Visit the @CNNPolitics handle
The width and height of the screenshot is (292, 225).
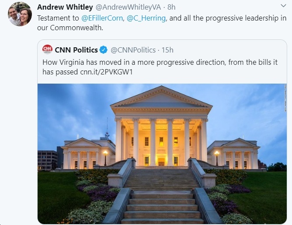[x=133, y=50]
